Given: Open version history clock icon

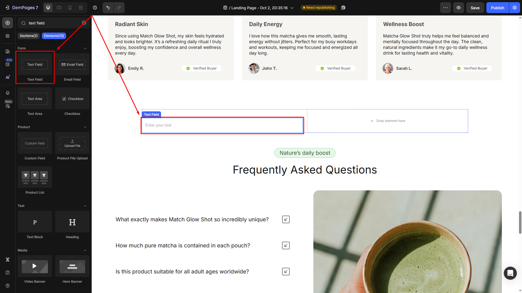Looking at the screenshot, I should click(95, 8).
